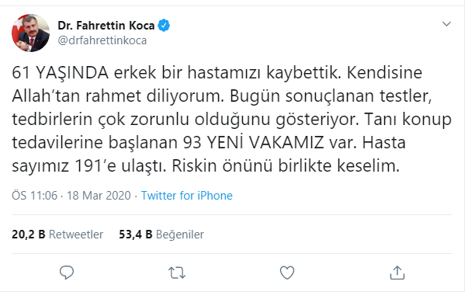The image size is (468, 292).
Task: Open the 20,2 B retweet count
Action: (29, 235)
